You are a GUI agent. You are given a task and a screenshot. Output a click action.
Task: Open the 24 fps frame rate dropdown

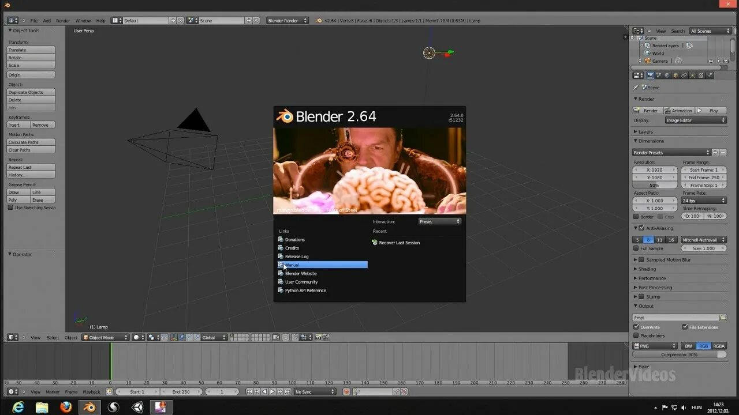[704, 201]
